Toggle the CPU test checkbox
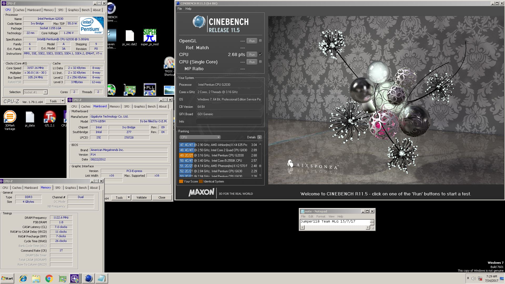505x284 pixels. click(260, 54)
